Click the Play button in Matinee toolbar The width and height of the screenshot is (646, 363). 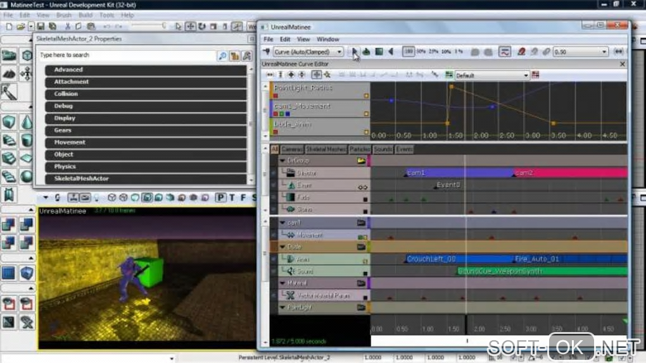[x=354, y=52]
